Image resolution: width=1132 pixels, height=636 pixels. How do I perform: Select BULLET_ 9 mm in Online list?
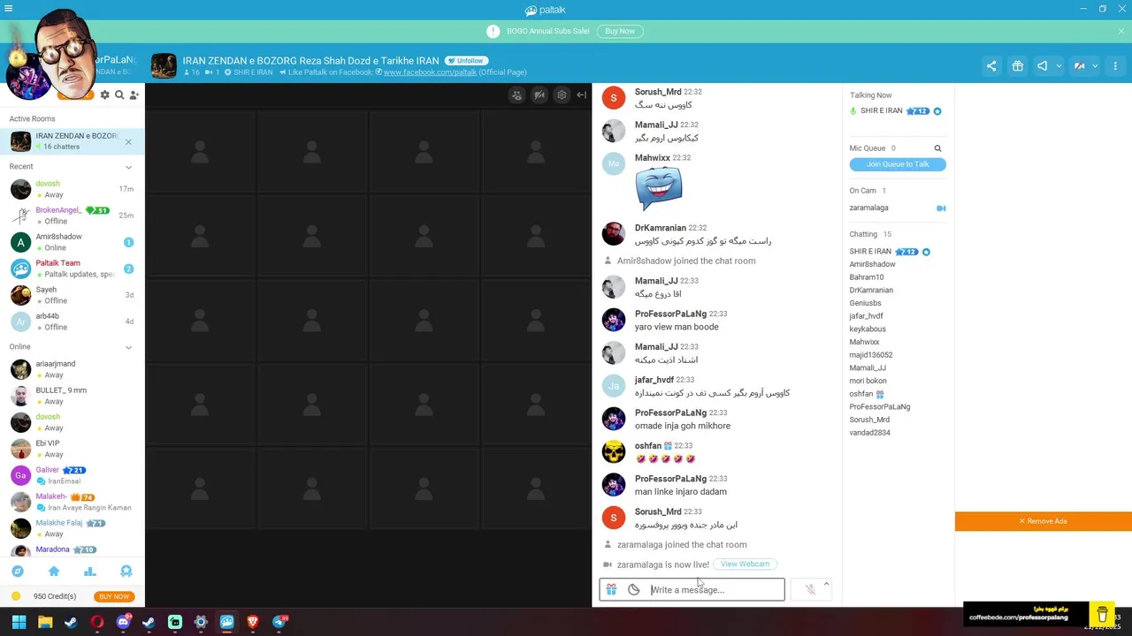pyautogui.click(x=73, y=396)
